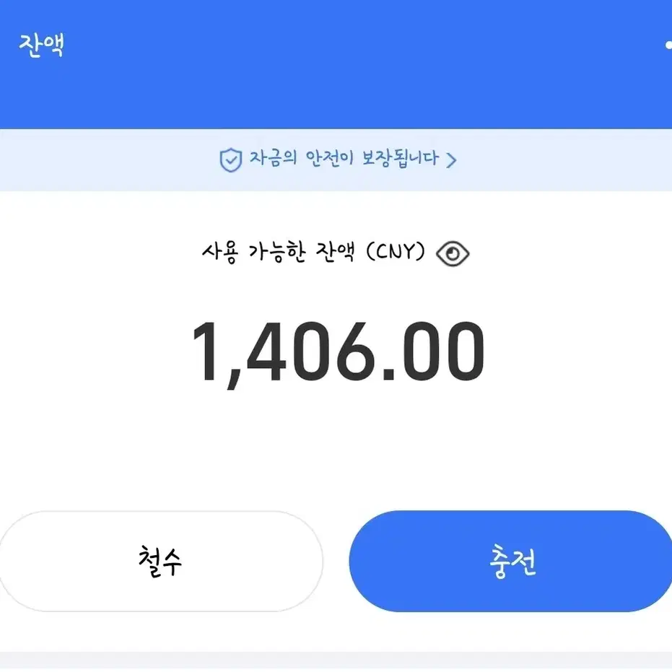Viewport: 672px width, 672px height.
Task: Click the 사용 가능한 잔액 (CNY) label
Action: (313, 252)
